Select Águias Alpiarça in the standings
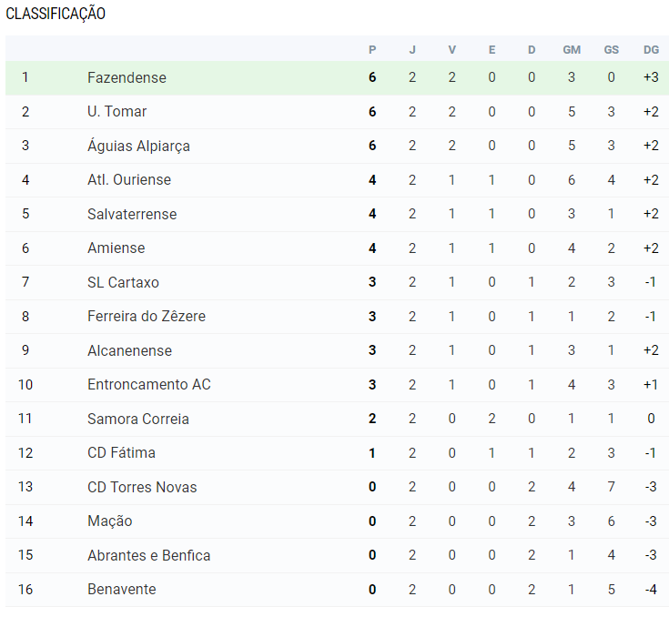This screenshot has height=617, width=669. coord(138,146)
